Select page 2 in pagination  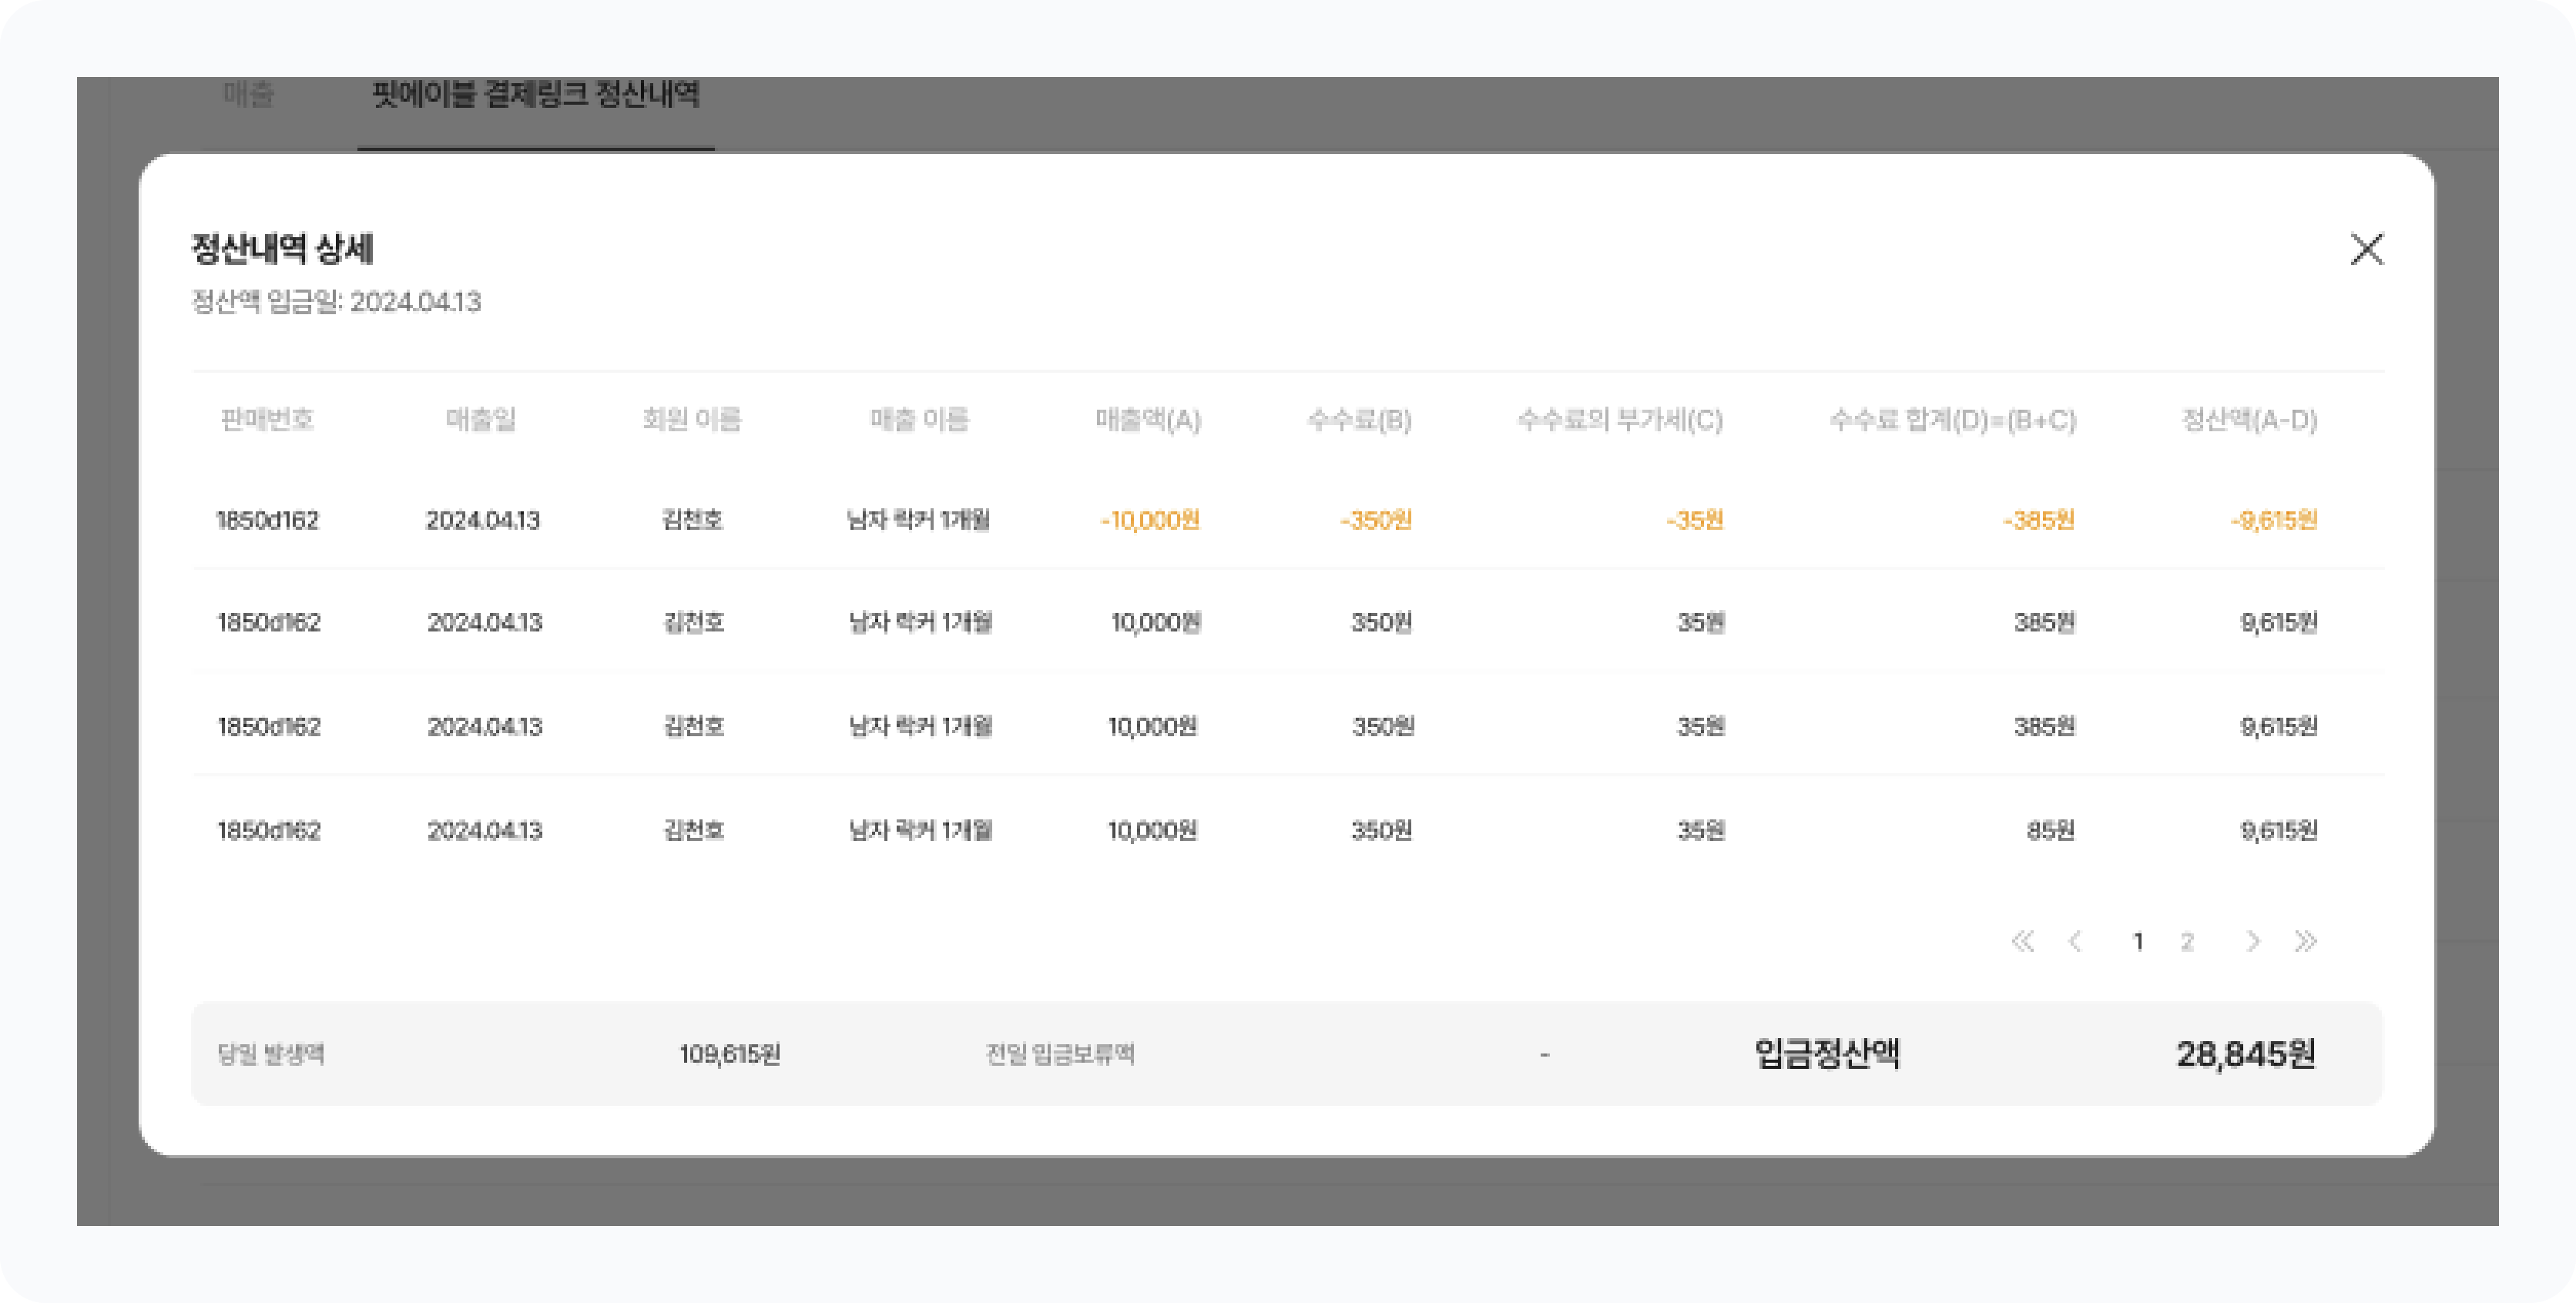point(2187,941)
